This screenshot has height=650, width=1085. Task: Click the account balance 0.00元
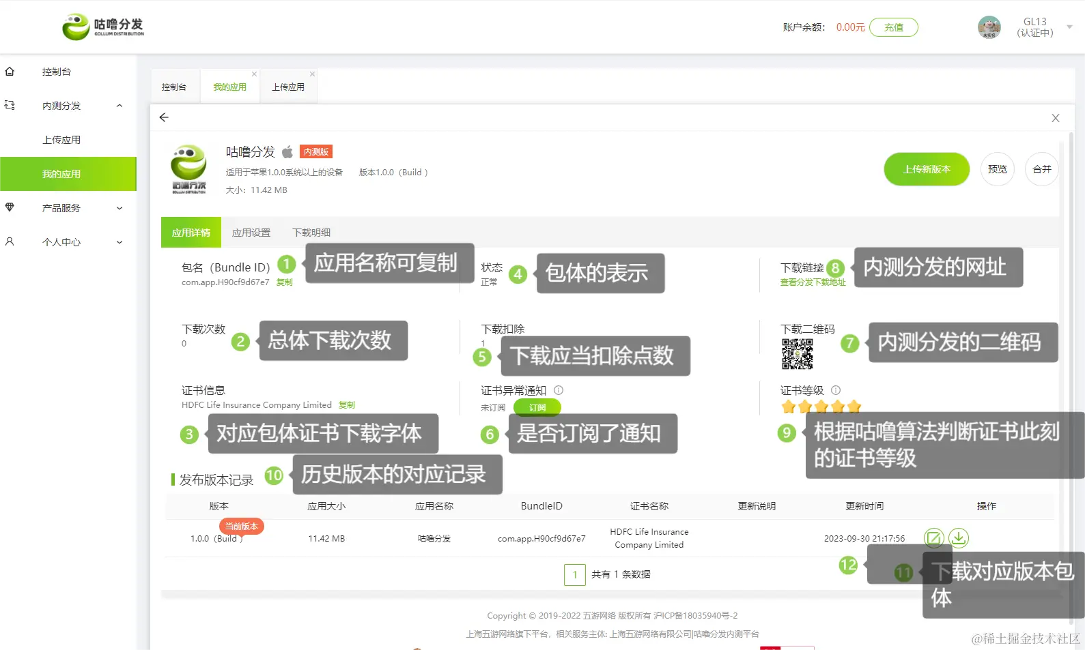point(851,27)
